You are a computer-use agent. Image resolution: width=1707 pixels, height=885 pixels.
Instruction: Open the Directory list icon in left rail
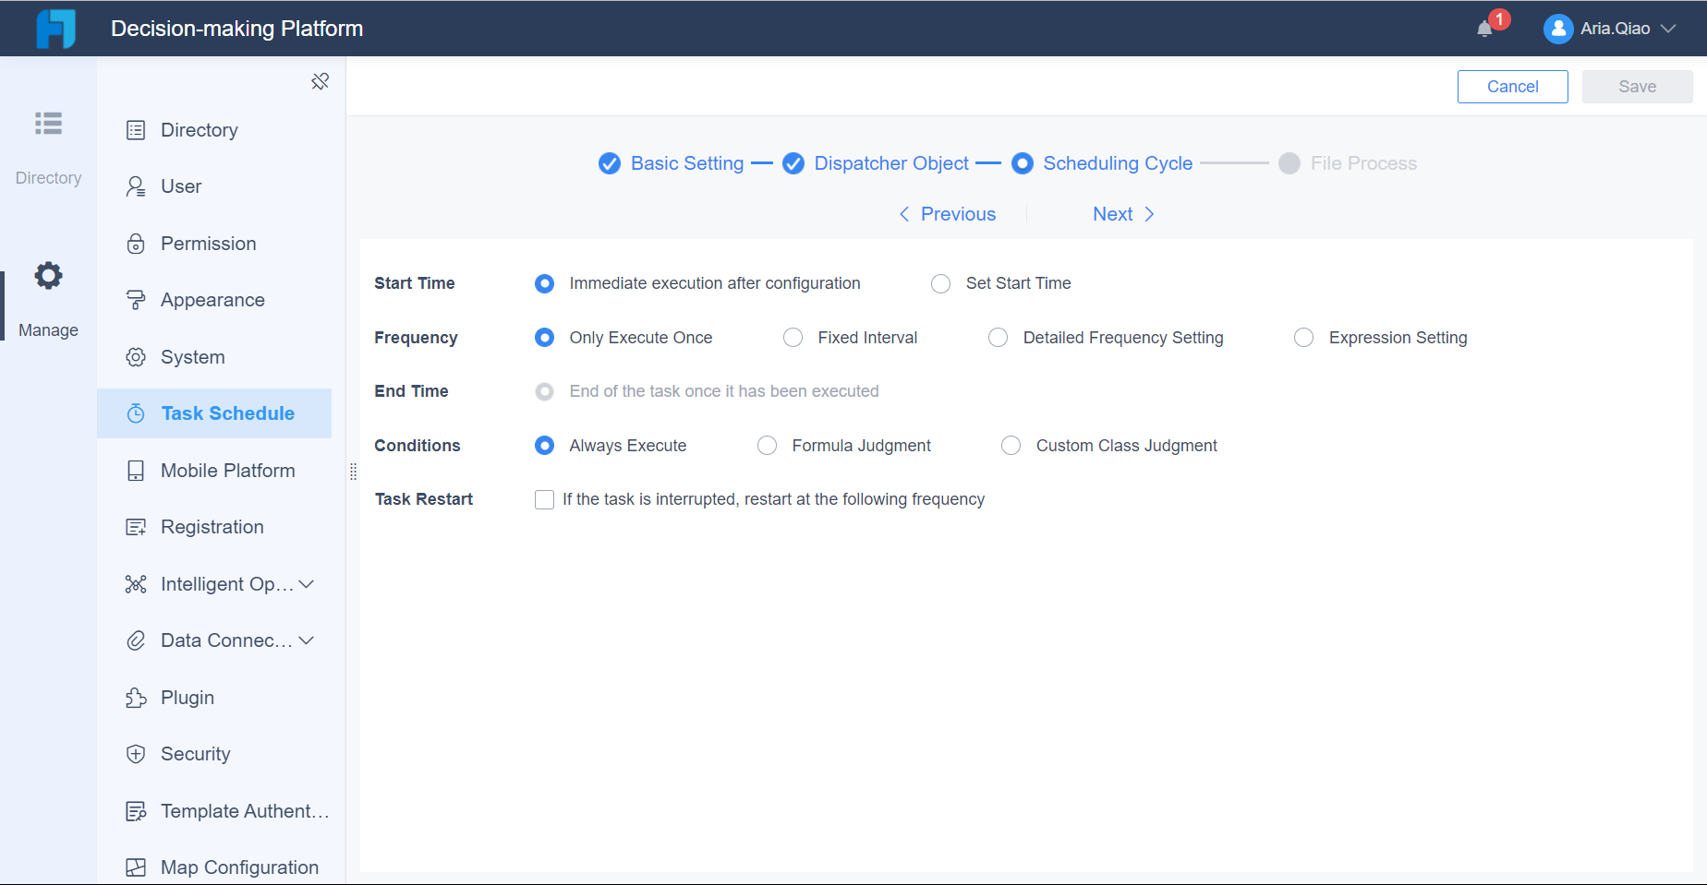tap(48, 124)
